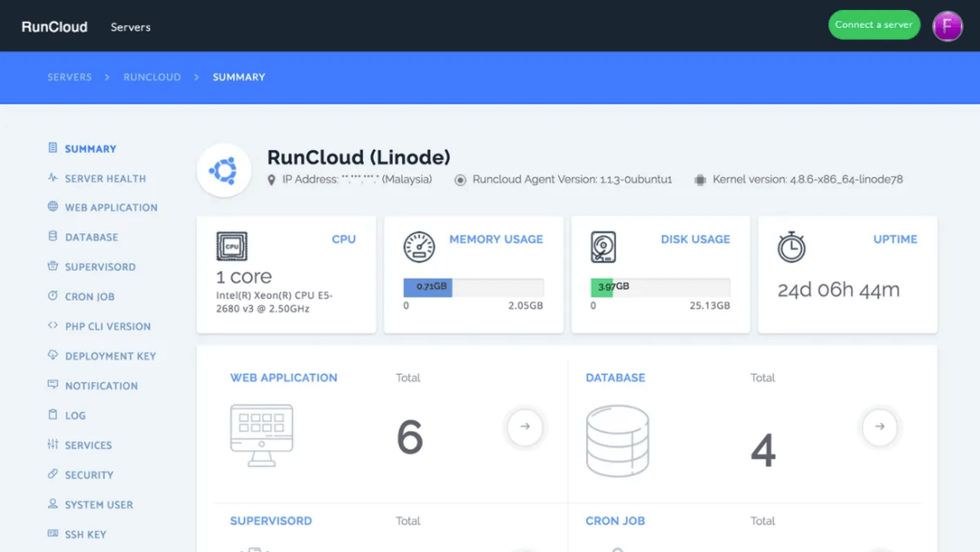The width and height of the screenshot is (980, 552).
Task: Click the Cron Job clock icon in sidebar
Action: point(53,296)
